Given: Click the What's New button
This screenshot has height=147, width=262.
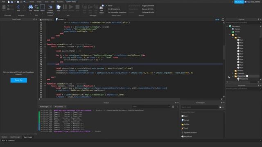Looking at the screenshot, I should pos(239,2).
